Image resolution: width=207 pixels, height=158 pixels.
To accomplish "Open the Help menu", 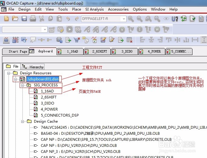I will pyautogui.click(x=173, y=9).
